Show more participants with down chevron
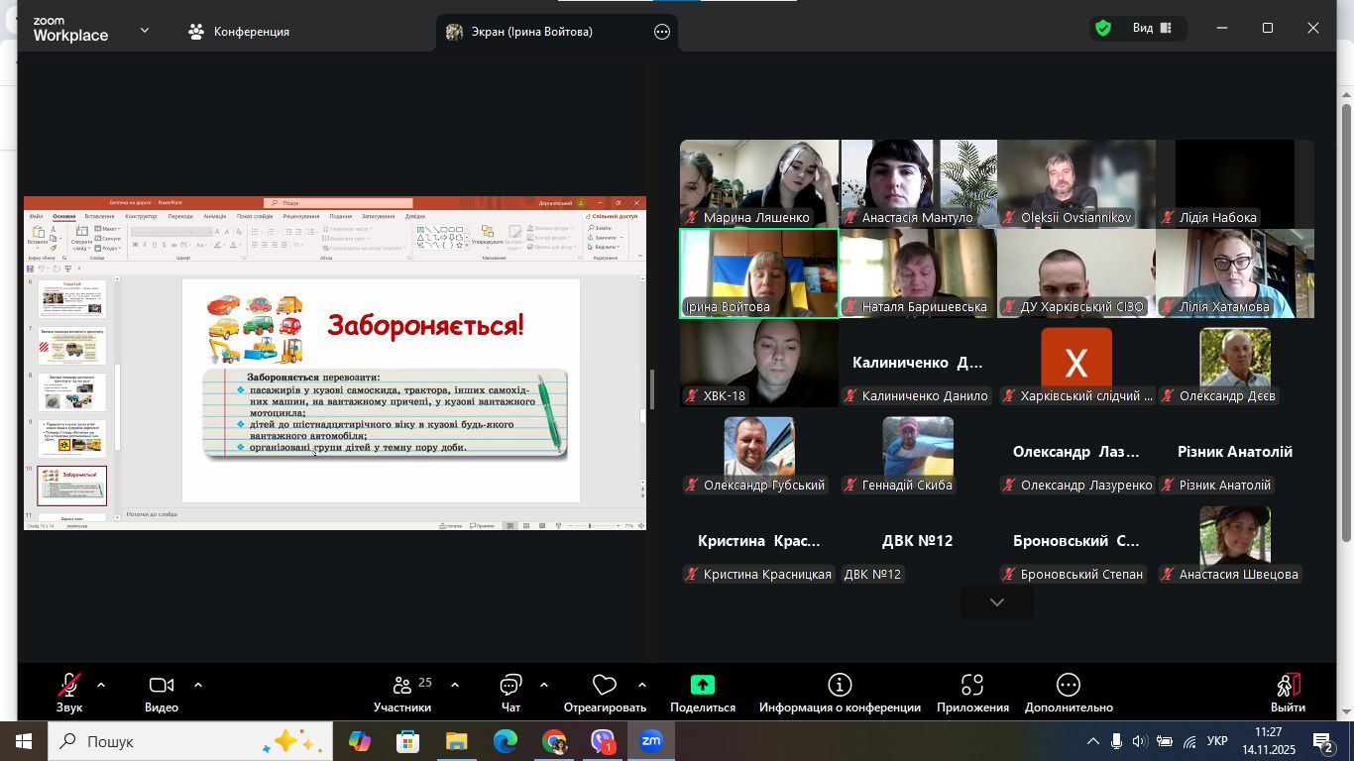Screen dimensions: 1354x761 pyautogui.click(x=996, y=602)
